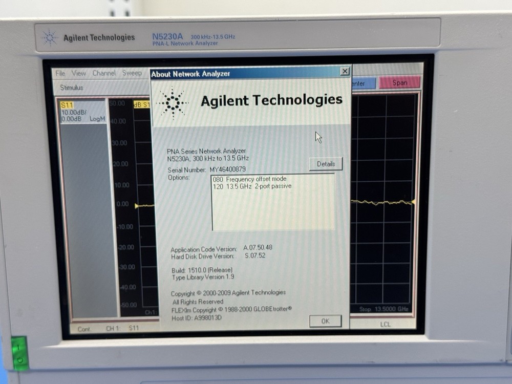Select option 080 Frequency offset mode
Screen dimensions: 512x384
[x=250, y=179]
